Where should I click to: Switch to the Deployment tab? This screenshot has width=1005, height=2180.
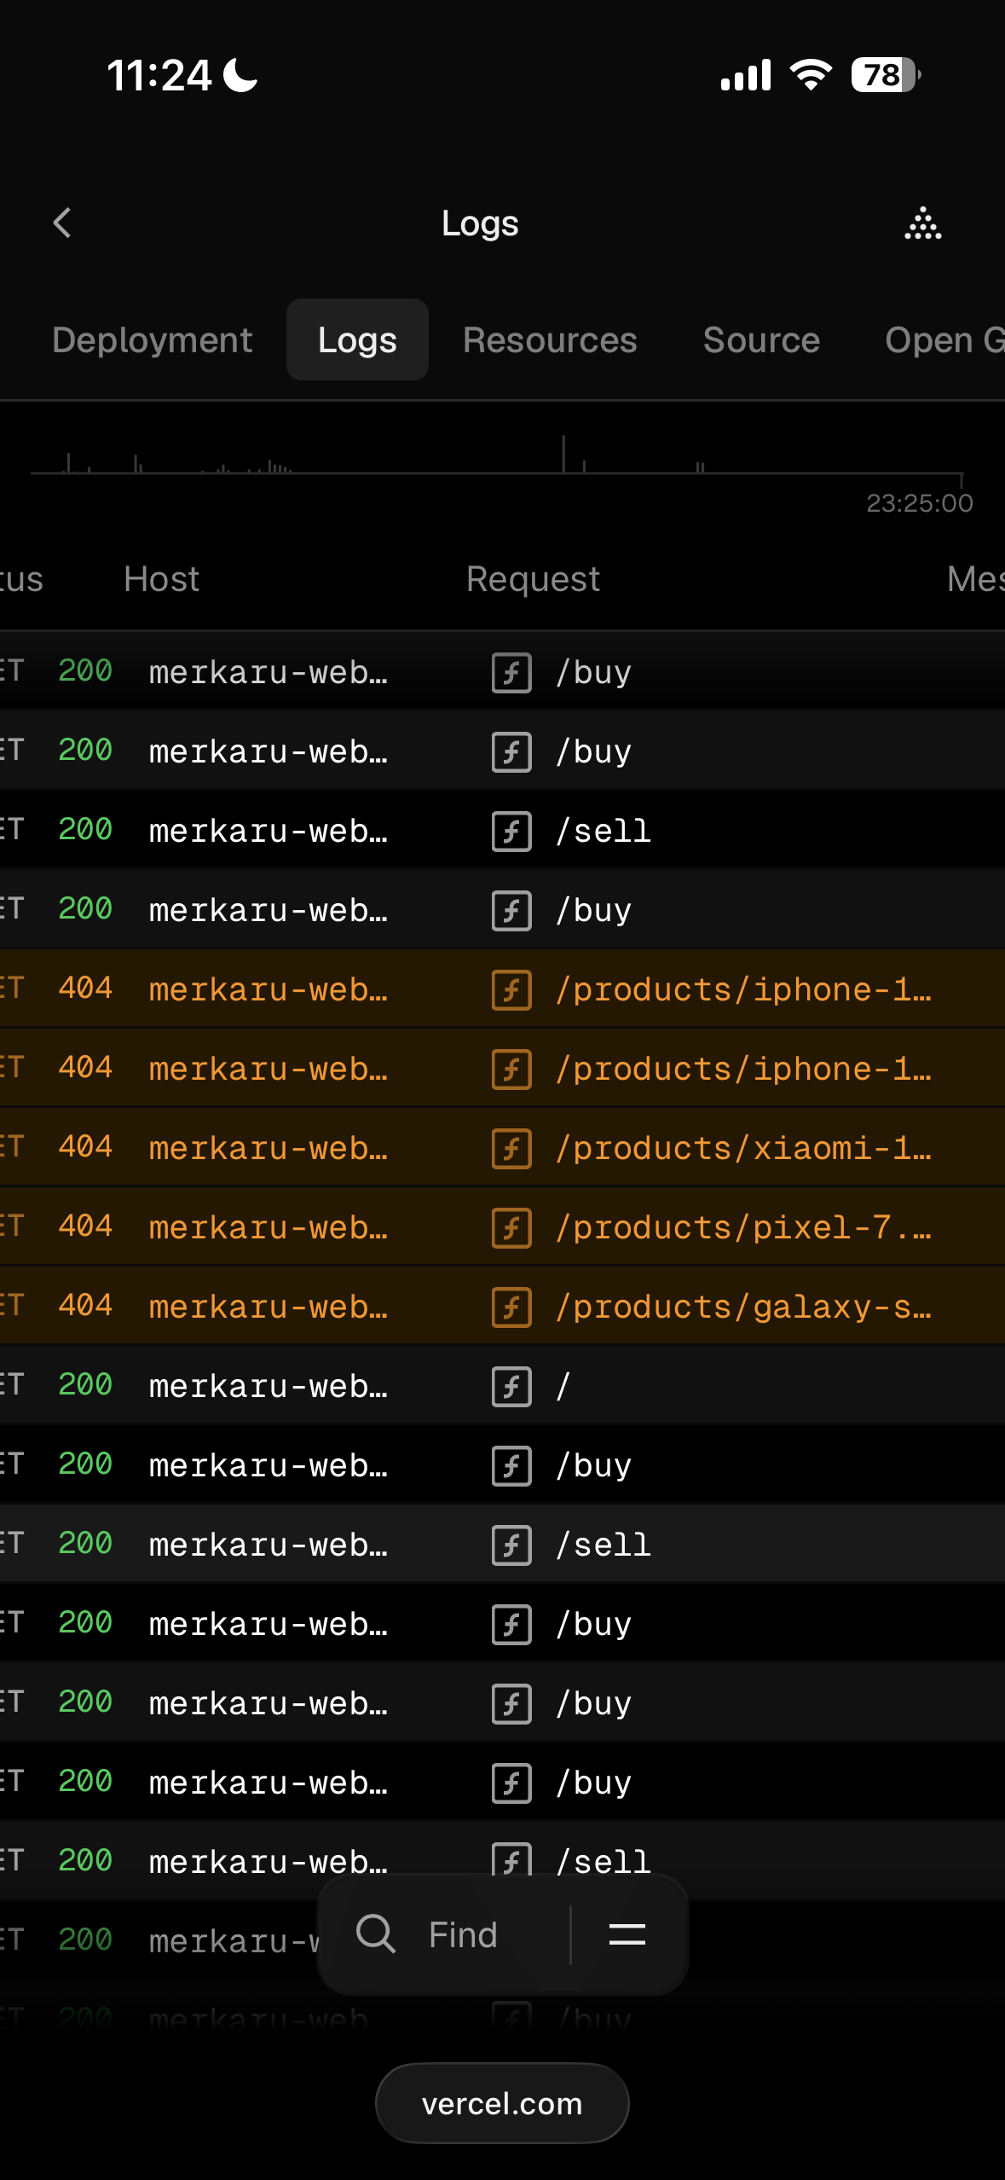[153, 340]
